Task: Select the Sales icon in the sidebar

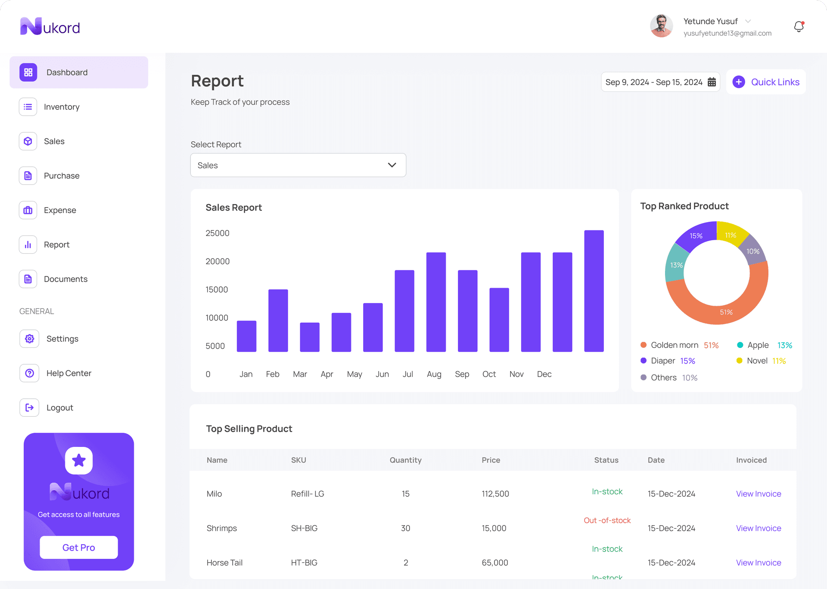Action: pyautogui.click(x=28, y=141)
